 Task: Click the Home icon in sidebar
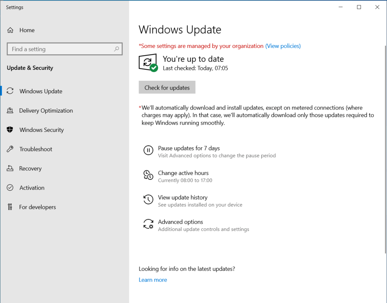10,30
